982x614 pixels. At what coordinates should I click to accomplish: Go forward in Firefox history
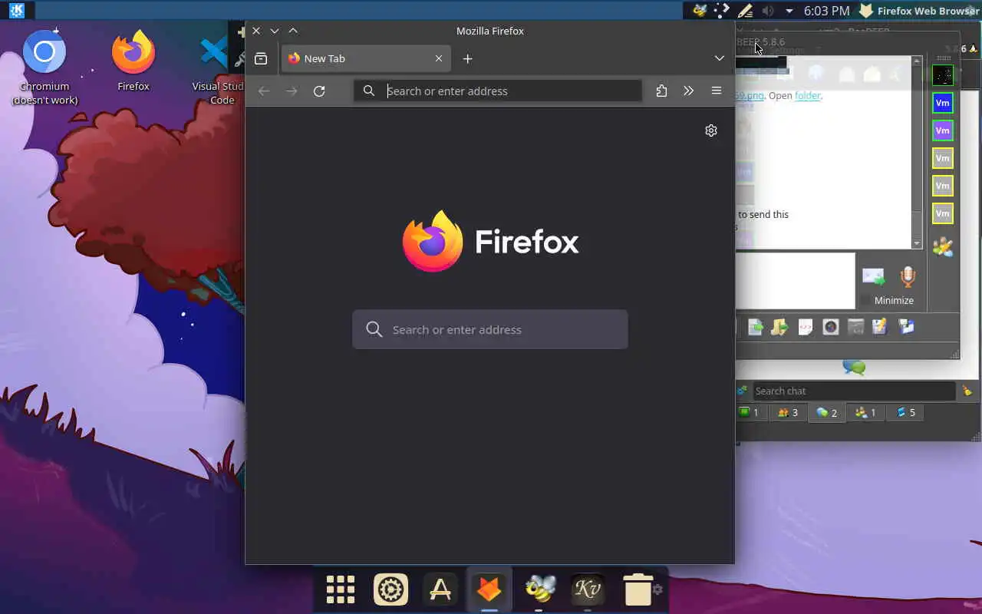point(292,91)
